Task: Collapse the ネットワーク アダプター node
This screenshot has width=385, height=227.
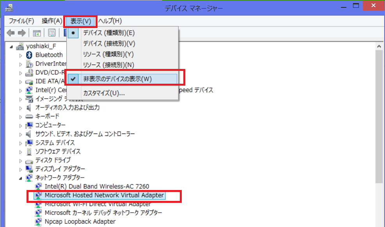Action: click(21, 178)
